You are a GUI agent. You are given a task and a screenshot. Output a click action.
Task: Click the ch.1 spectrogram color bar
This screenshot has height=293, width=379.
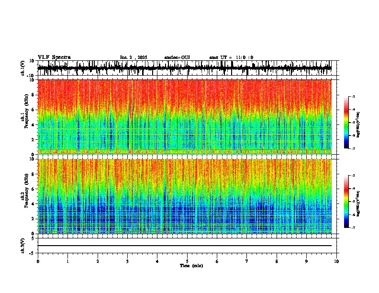click(346, 123)
